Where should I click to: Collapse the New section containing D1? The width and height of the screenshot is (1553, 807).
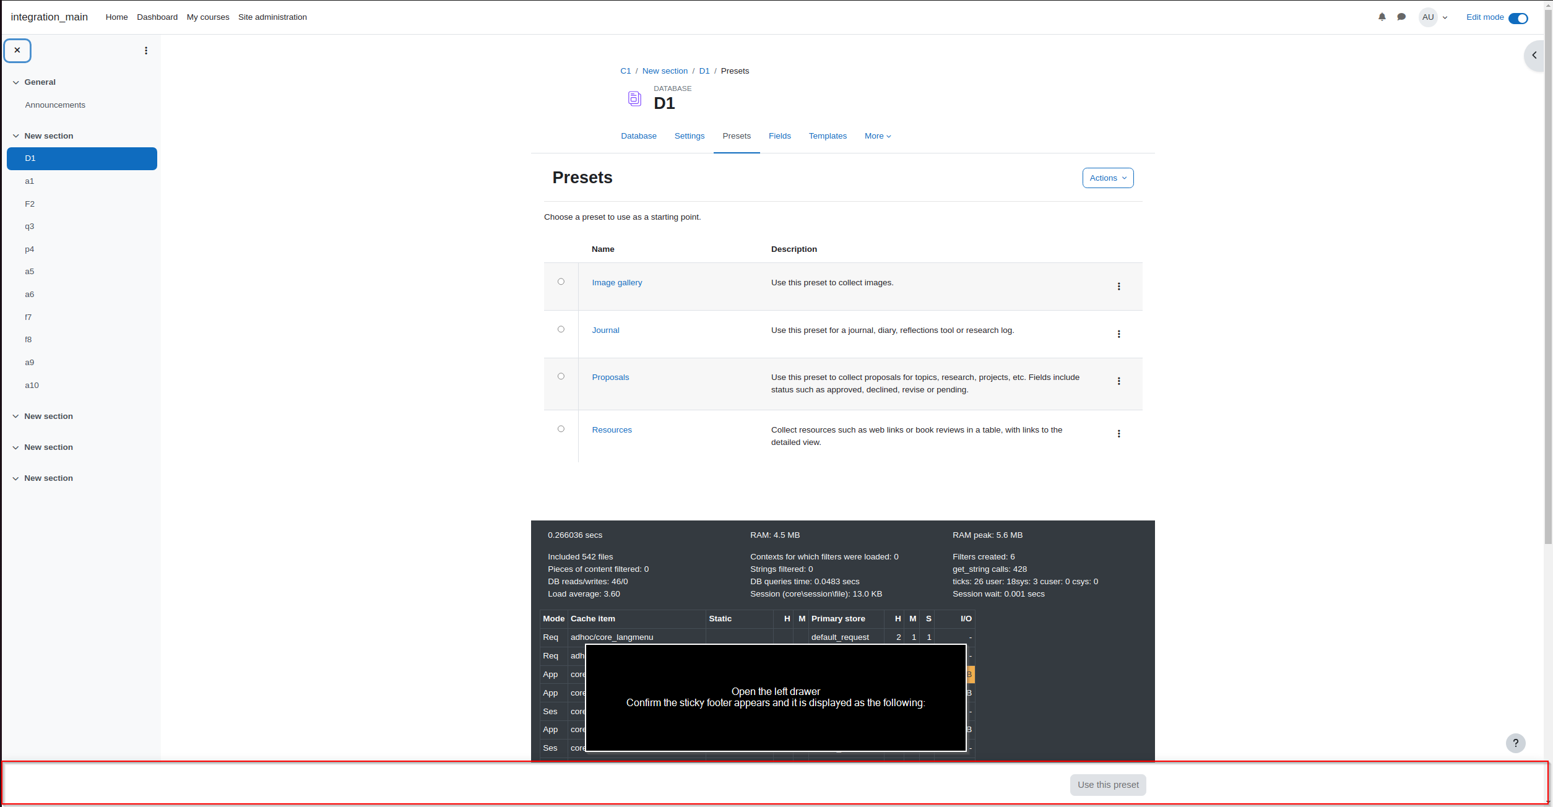(15, 136)
